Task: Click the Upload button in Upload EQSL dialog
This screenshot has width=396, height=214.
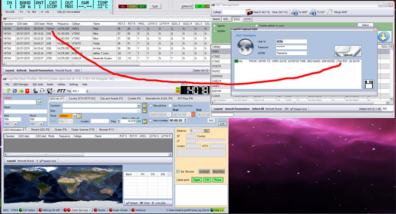Action: (x=347, y=51)
